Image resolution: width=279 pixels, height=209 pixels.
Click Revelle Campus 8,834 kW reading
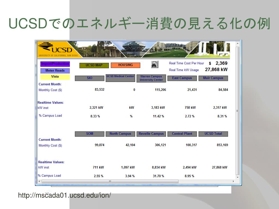click(159, 167)
